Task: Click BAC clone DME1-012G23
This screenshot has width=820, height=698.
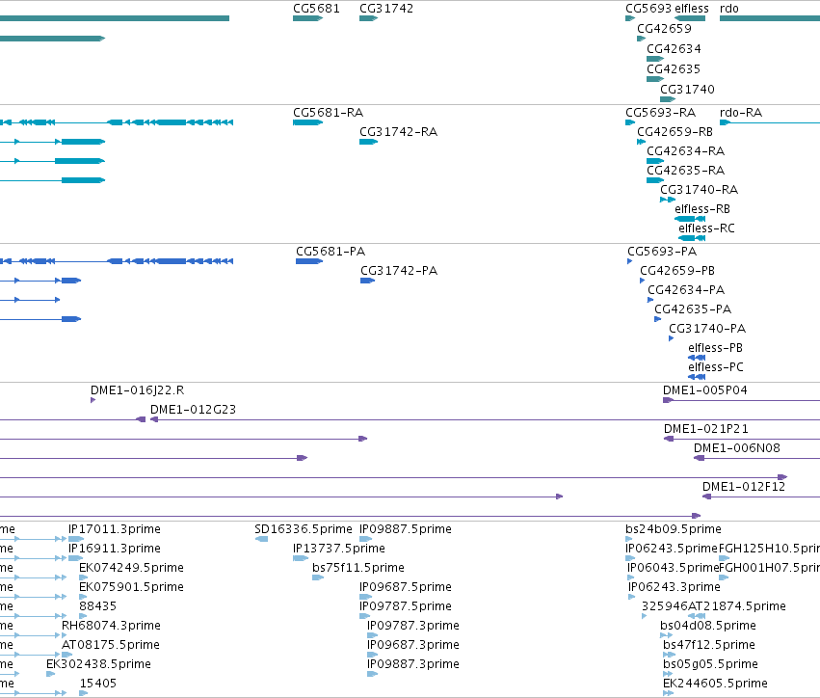Action: pyautogui.click(x=193, y=410)
